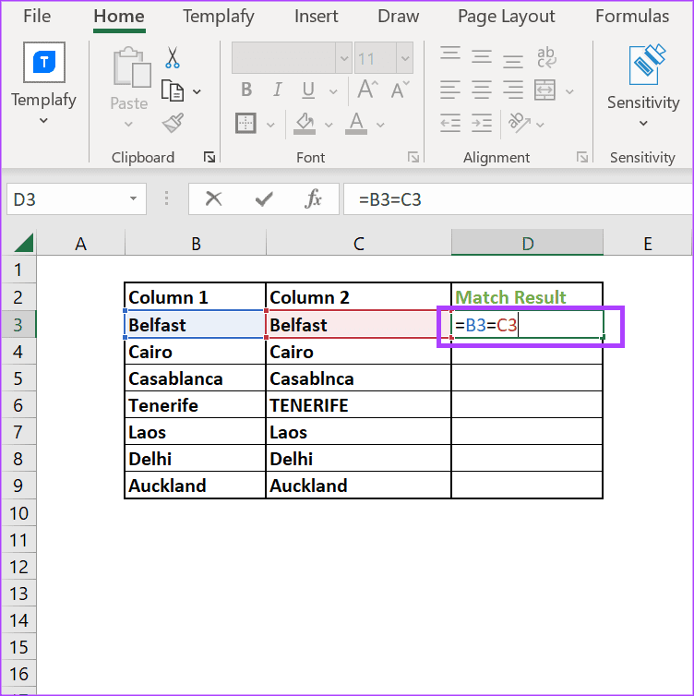
Task: Click in the formula bar
Action: pyautogui.click(x=519, y=199)
